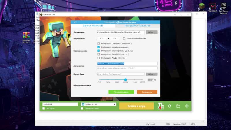The height and width of the screenshot is (130, 231).
Task: Click the resolution height field 530
Action: (115, 38)
